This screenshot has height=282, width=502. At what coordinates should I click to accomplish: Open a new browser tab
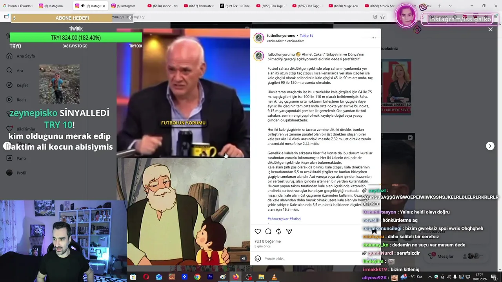point(440,6)
